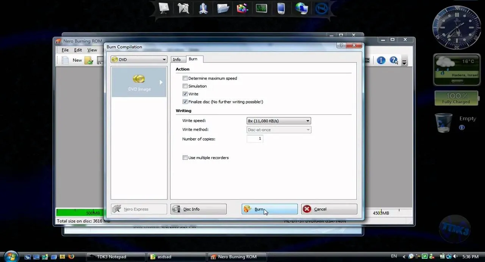This screenshot has height=262, width=485.
Task: Click the volume speaker tray icon
Action: [455, 257]
